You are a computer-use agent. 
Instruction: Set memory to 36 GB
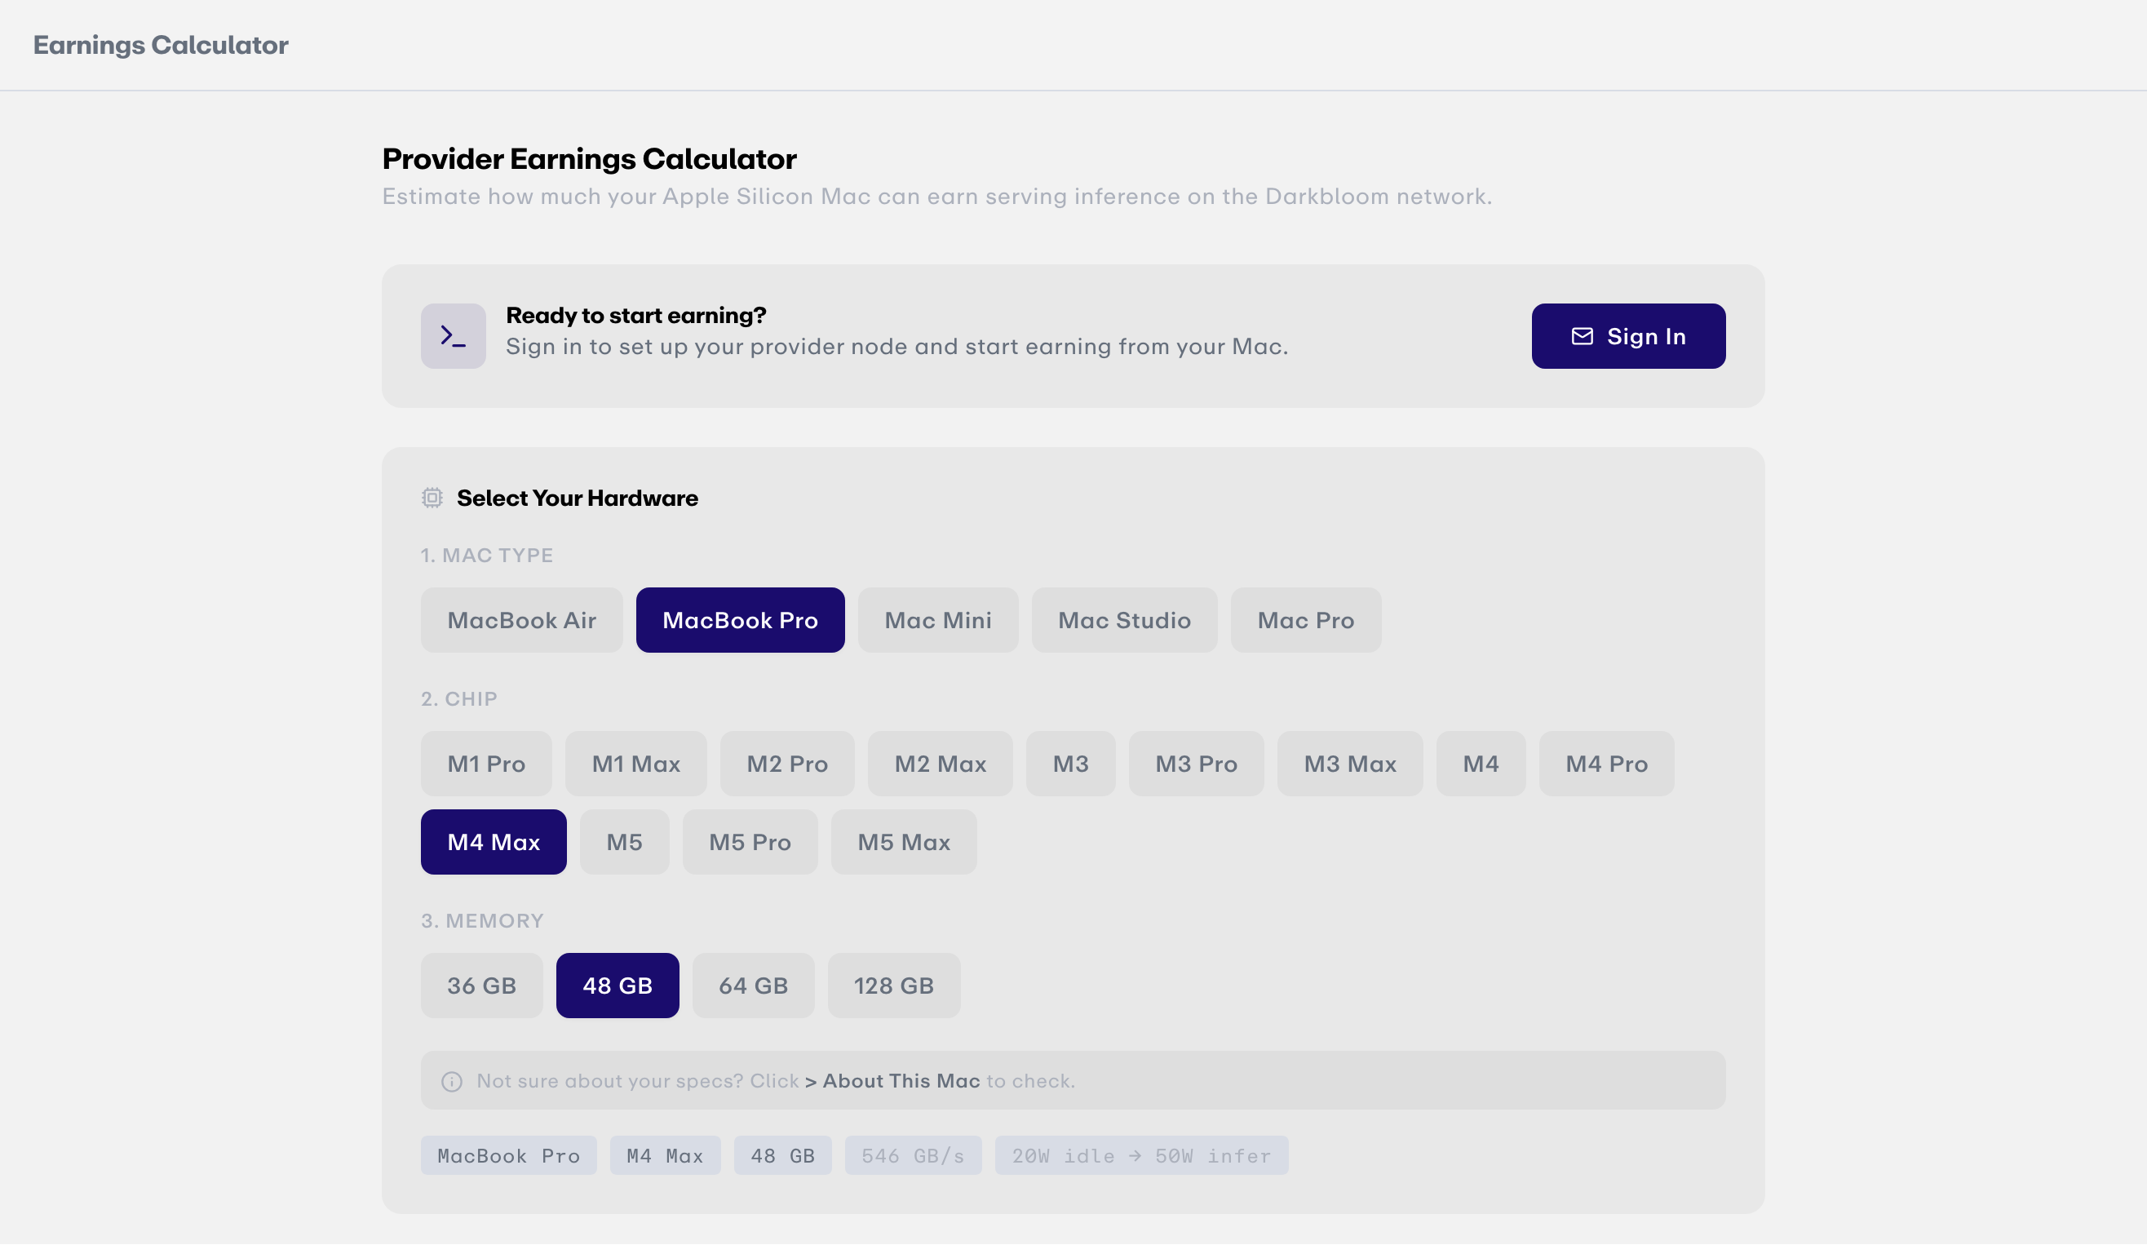pyautogui.click(x=481, y=986)
